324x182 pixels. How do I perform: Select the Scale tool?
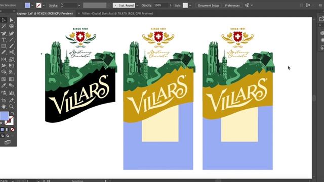[11, 59]
